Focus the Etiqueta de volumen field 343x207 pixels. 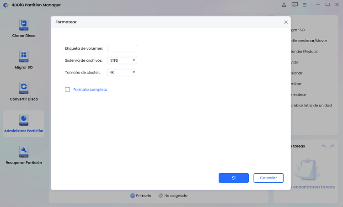(x=122, y=48)
